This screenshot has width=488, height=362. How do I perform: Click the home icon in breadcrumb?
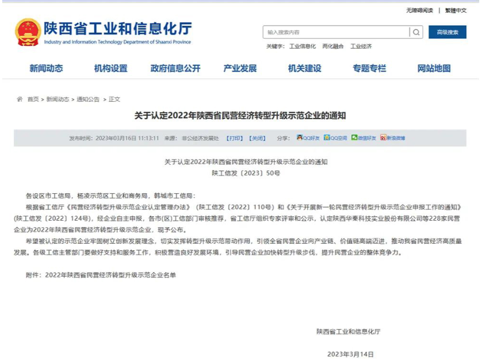(20, 99)
